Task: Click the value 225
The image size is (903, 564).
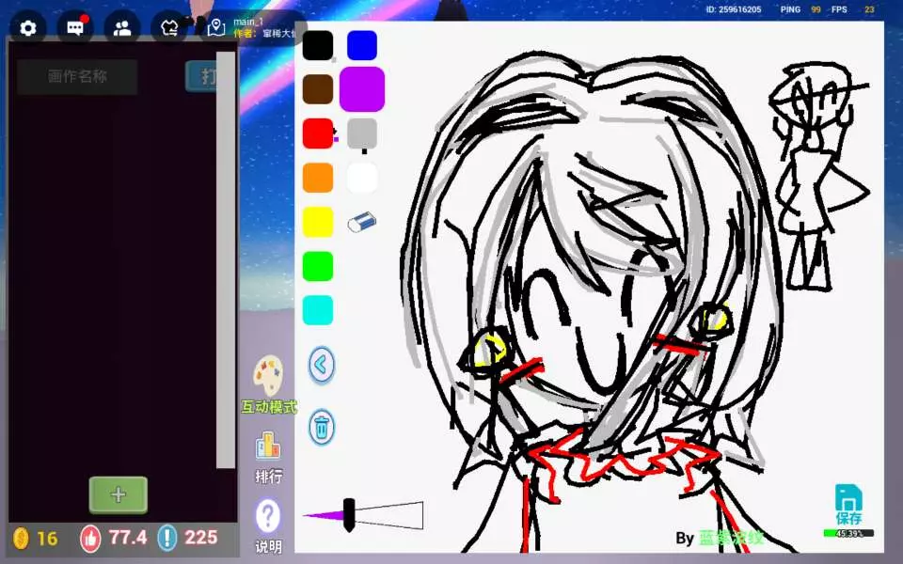Action: point(201,538)
